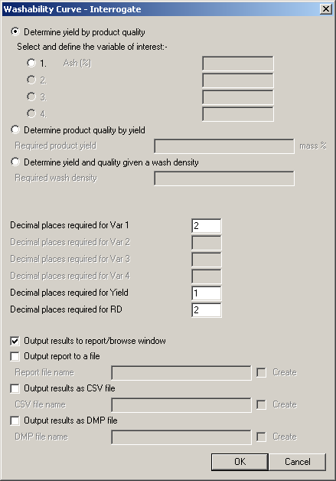Viewport: 336px width, 481px height.
Task: Enable 'Output report to a file' checkbox
Action: [x=15, y=356]
